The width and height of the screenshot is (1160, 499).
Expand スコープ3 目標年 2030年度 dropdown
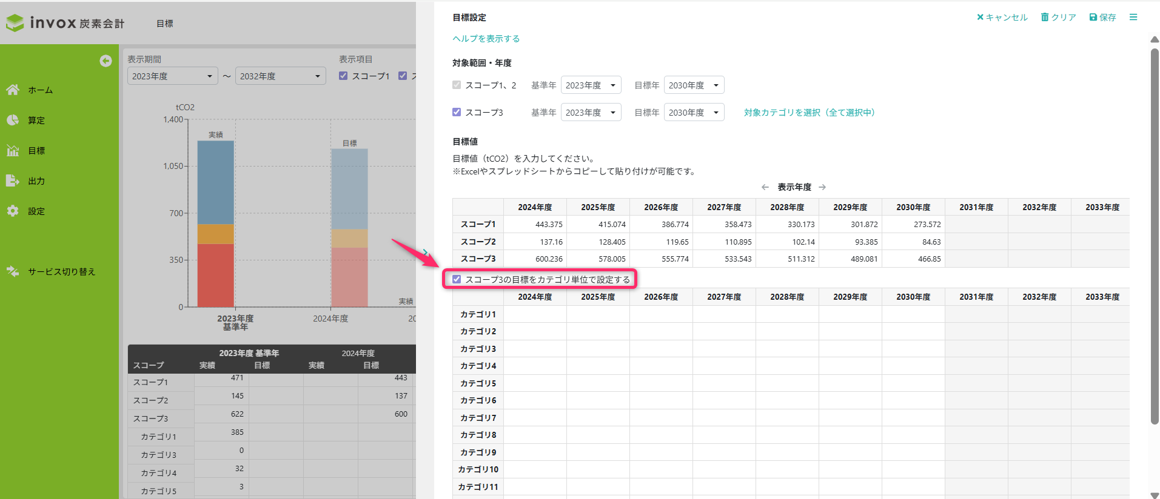pos(694,113)
